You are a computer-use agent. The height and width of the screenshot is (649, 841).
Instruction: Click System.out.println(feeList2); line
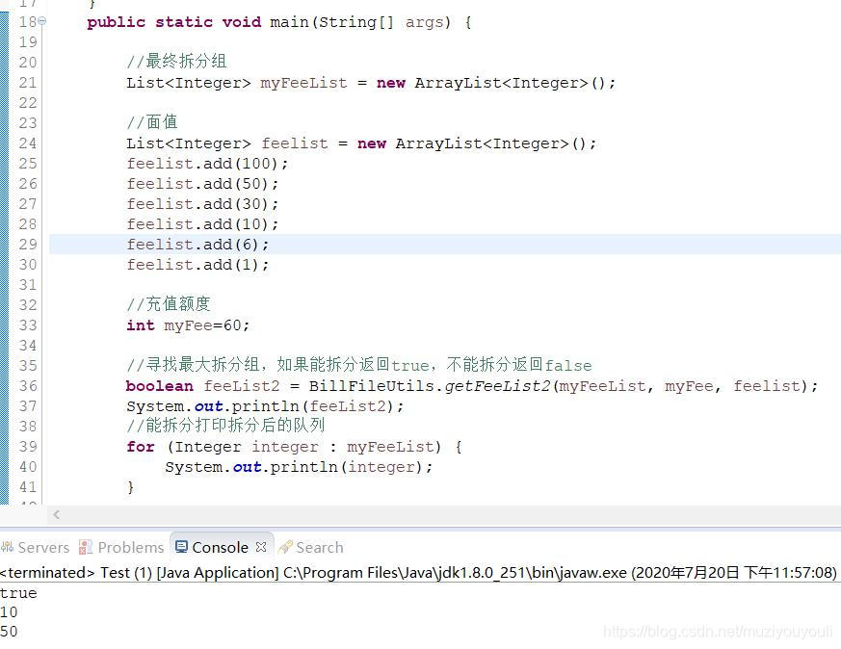pyautogui.click(x=266, y=406)
